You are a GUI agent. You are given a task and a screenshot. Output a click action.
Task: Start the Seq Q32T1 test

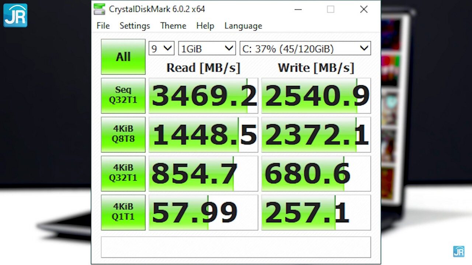click(123, 96)
